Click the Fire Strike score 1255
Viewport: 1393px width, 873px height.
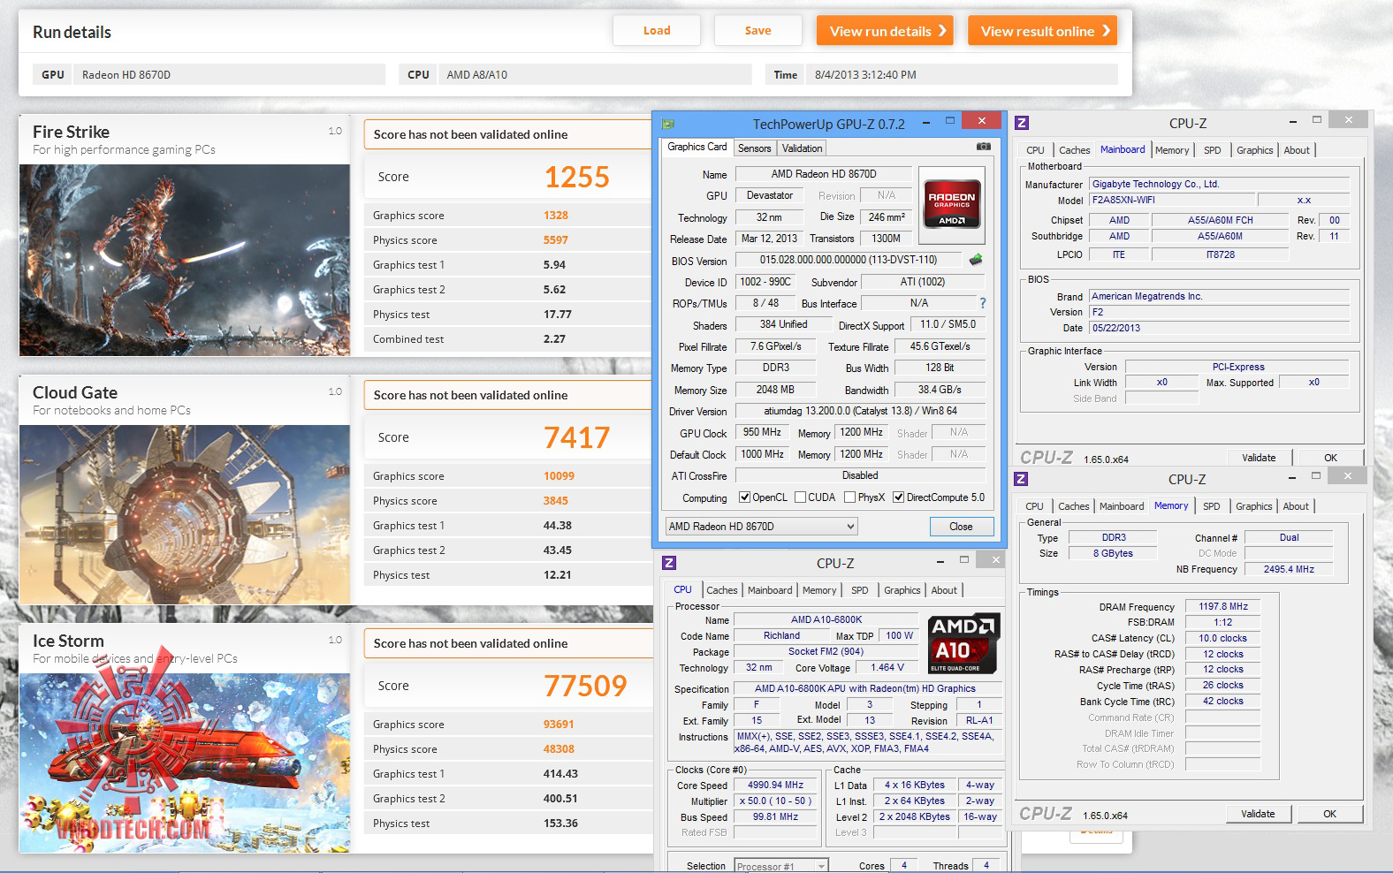pyautogui.click(x=577, y=177)
